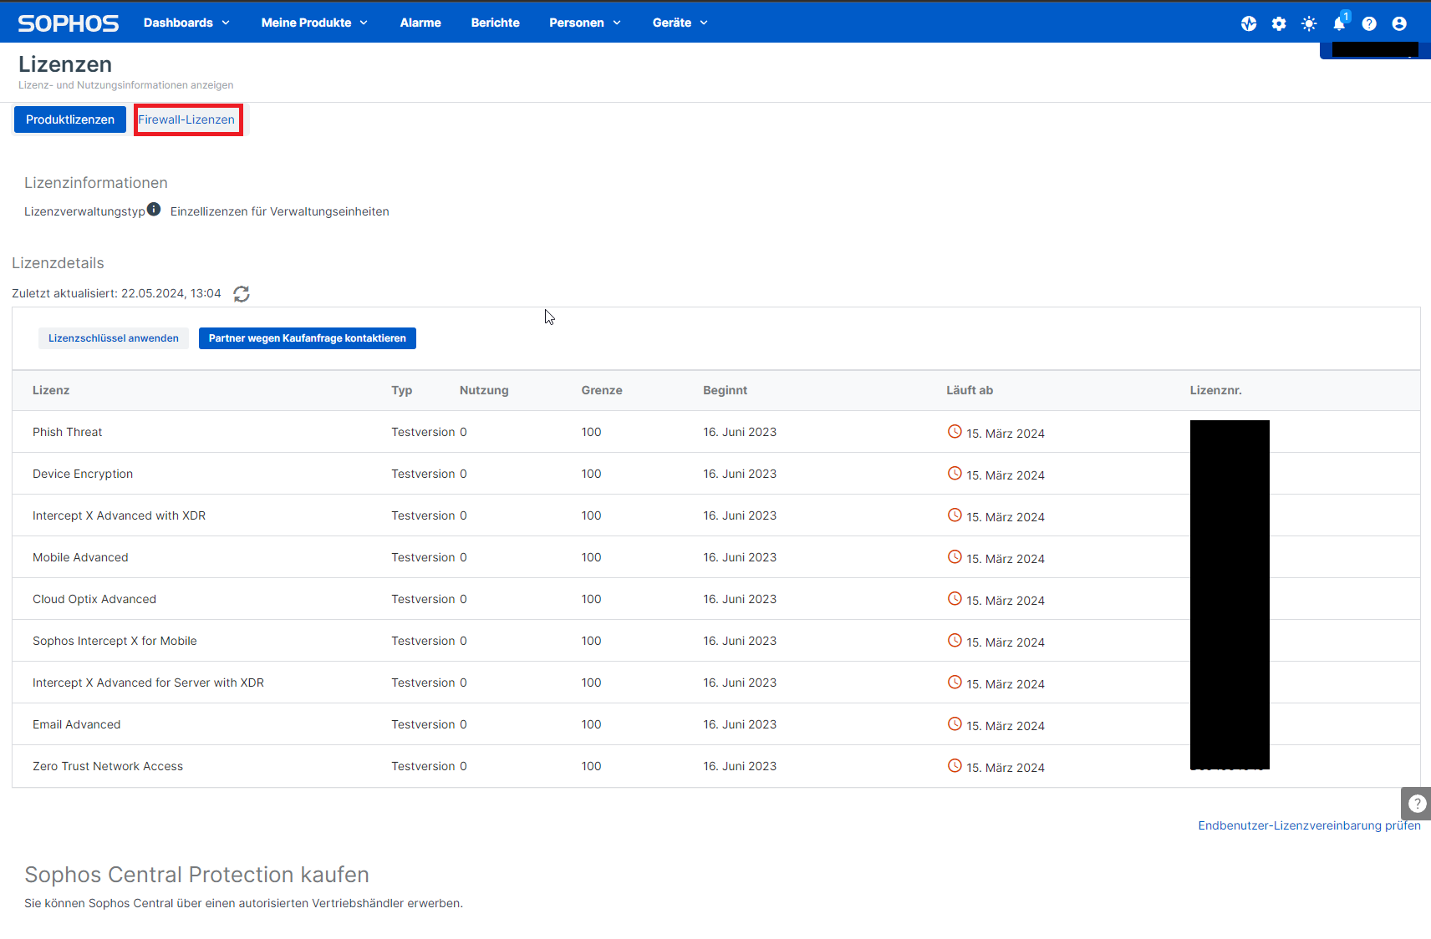Open Endbenutzer-Lizenzvereinbarung prüfen link

[x=1309, y=825]
